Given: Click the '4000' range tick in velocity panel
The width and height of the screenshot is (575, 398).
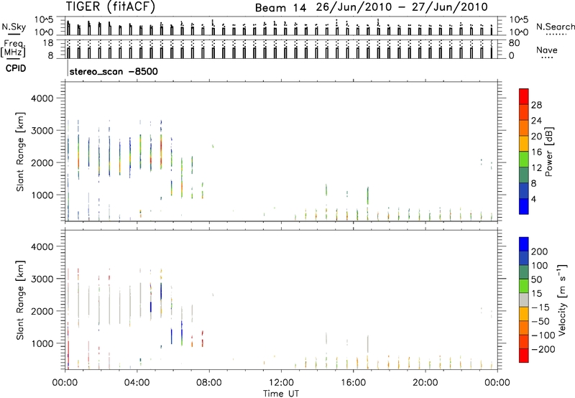Looking at the screenshot, I should point(42,246).
